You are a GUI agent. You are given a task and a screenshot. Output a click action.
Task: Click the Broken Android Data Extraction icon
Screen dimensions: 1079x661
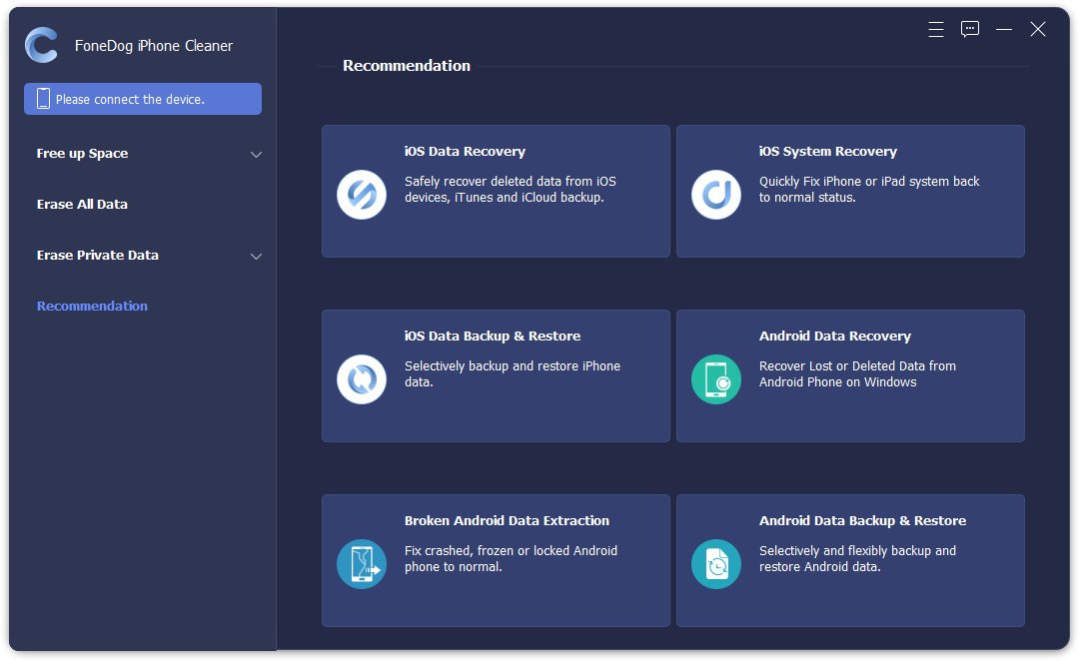[x=362, y=564]
